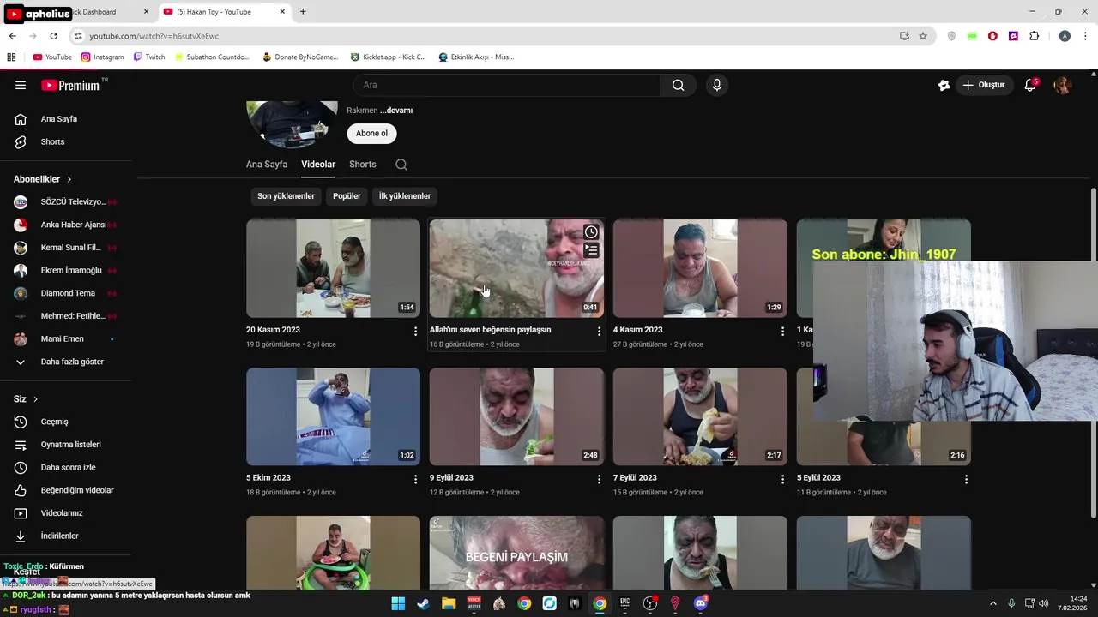Open File Explorer from the taskbar
Screen dimensions: 1098x617
click(x=449, y=603)
